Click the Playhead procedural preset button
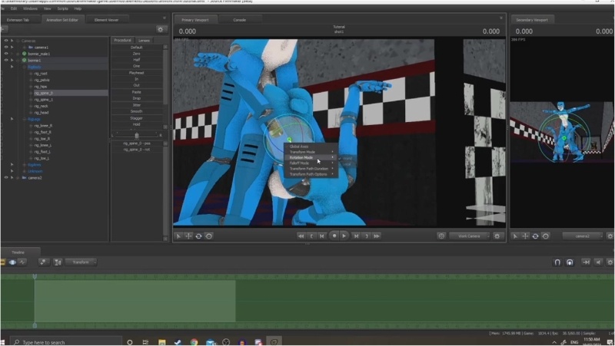Image resolution: width=615 pixels, height=346 pixels. coord(137,73)
